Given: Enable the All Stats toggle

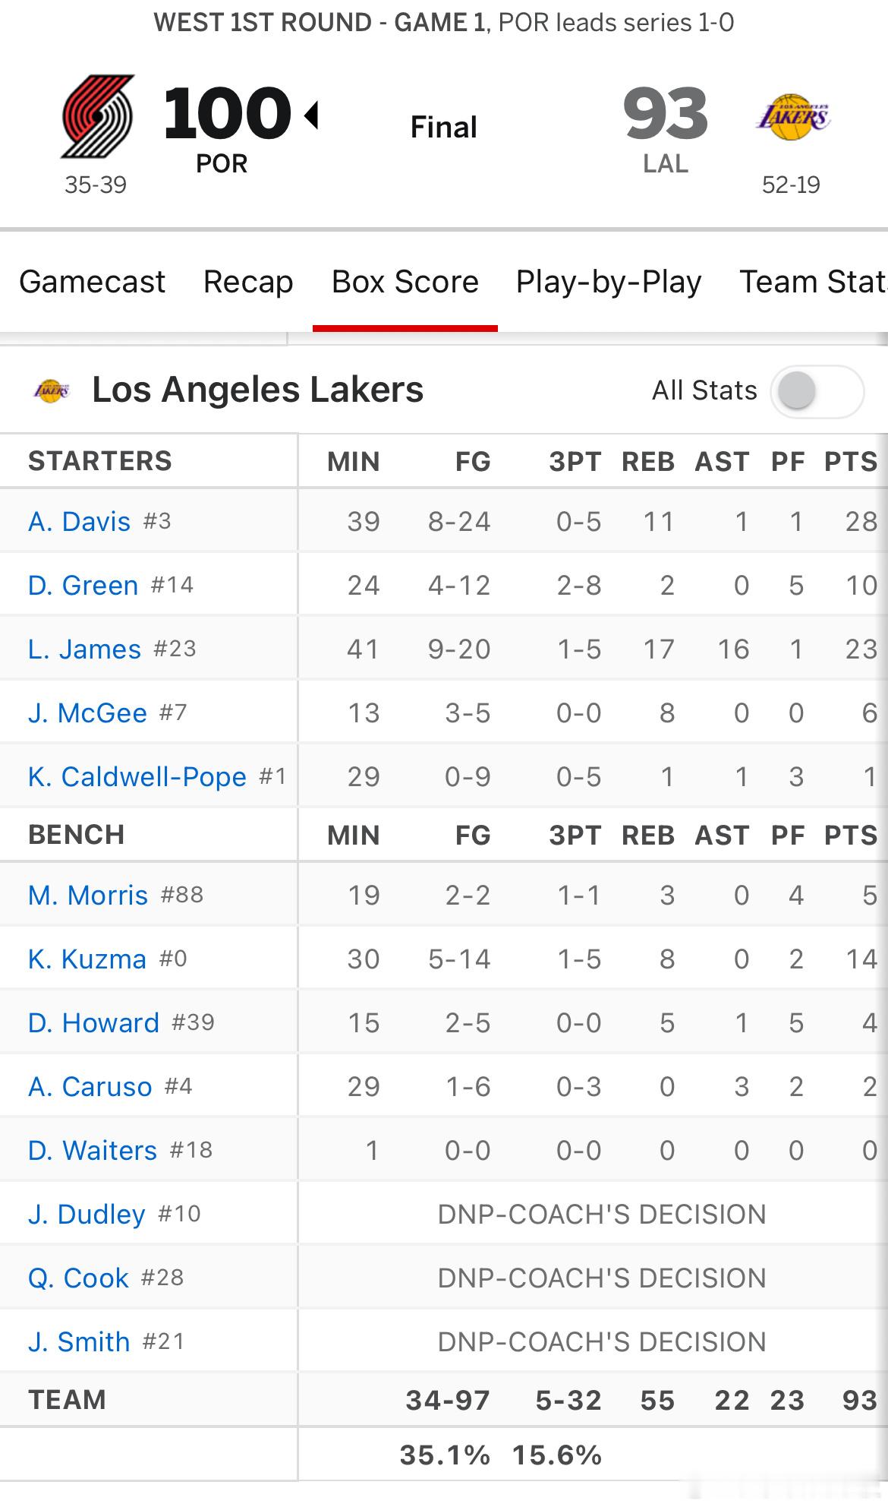Looking at the screenshot, I should coord(817,391).
